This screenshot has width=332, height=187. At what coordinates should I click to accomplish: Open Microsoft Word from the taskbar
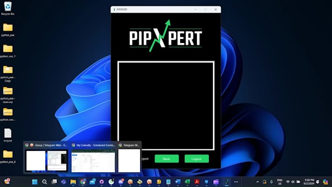coord(178,182)
